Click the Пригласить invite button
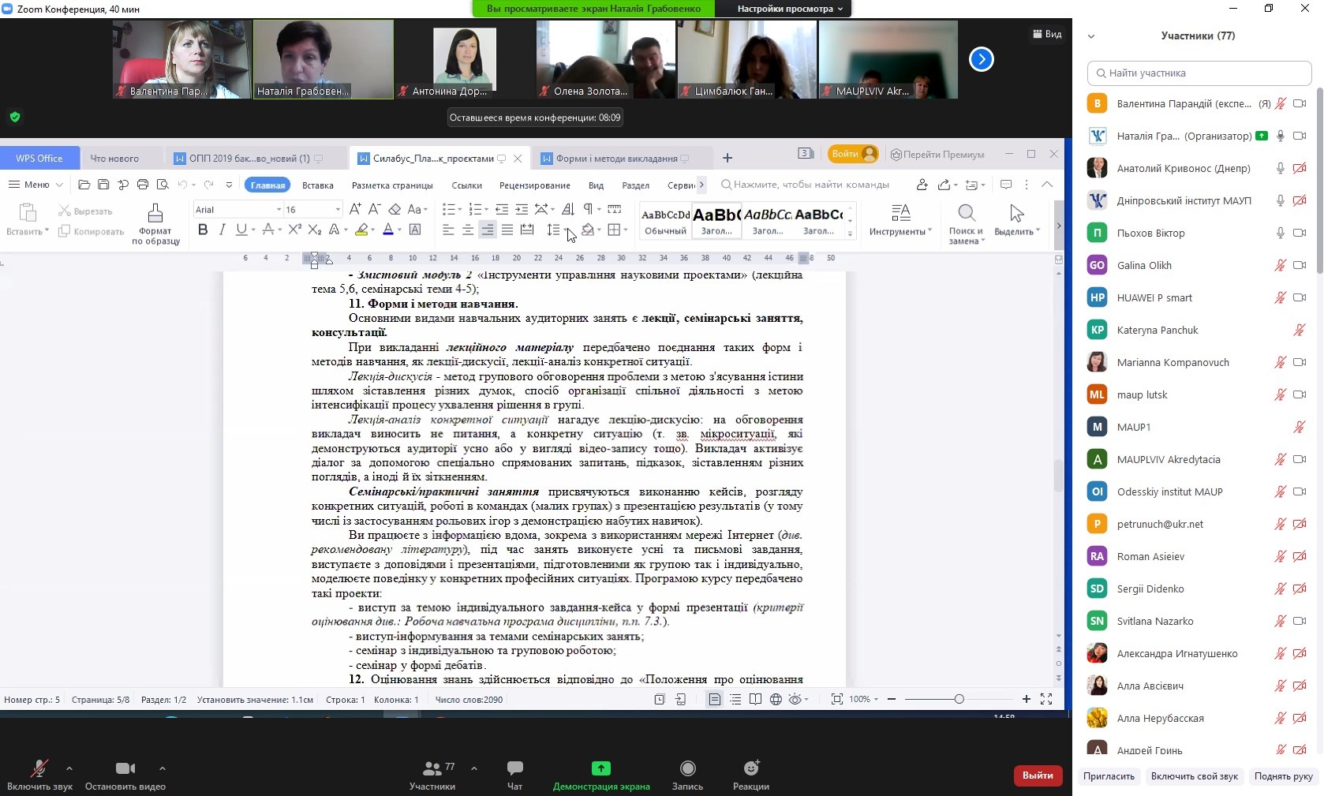Image resolution: width=1324 pixels, height=796 pixels. tap(1109, 776)
